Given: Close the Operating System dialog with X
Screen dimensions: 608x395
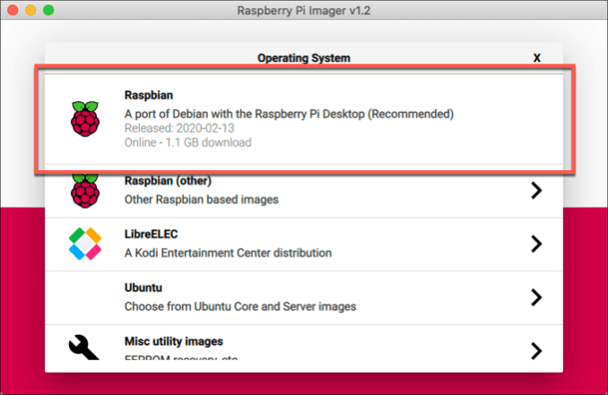Looking at the screenshot, I should pos(536,58).
